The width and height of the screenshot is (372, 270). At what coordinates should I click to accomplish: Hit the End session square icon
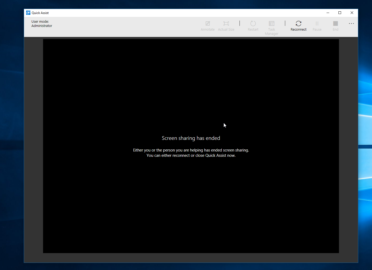pos(336,24)
